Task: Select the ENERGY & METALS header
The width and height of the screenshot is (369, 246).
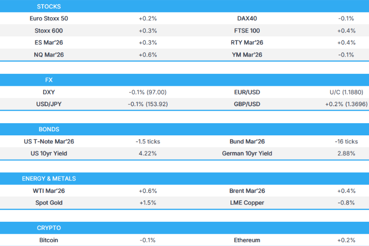Action: (49, 179)
